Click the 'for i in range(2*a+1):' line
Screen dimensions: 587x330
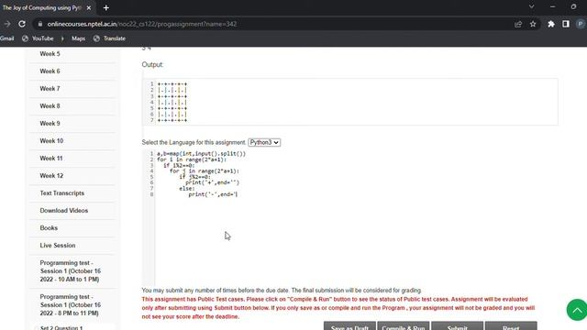pyautogui.click(x=192, y=159)
